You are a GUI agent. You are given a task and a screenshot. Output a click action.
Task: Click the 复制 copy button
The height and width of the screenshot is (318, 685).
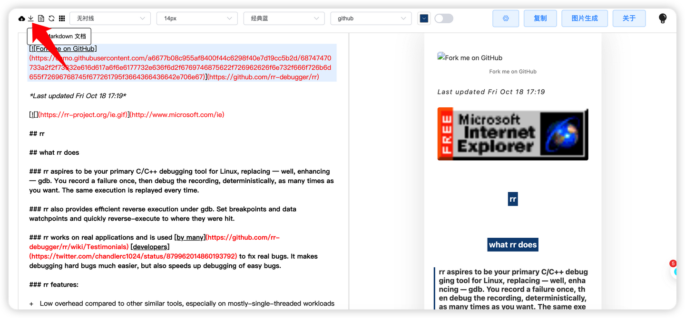(540, 19)
